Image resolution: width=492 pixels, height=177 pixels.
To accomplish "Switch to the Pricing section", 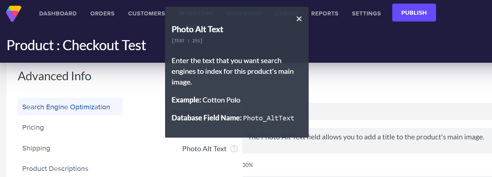I will [x=33, y=128].
